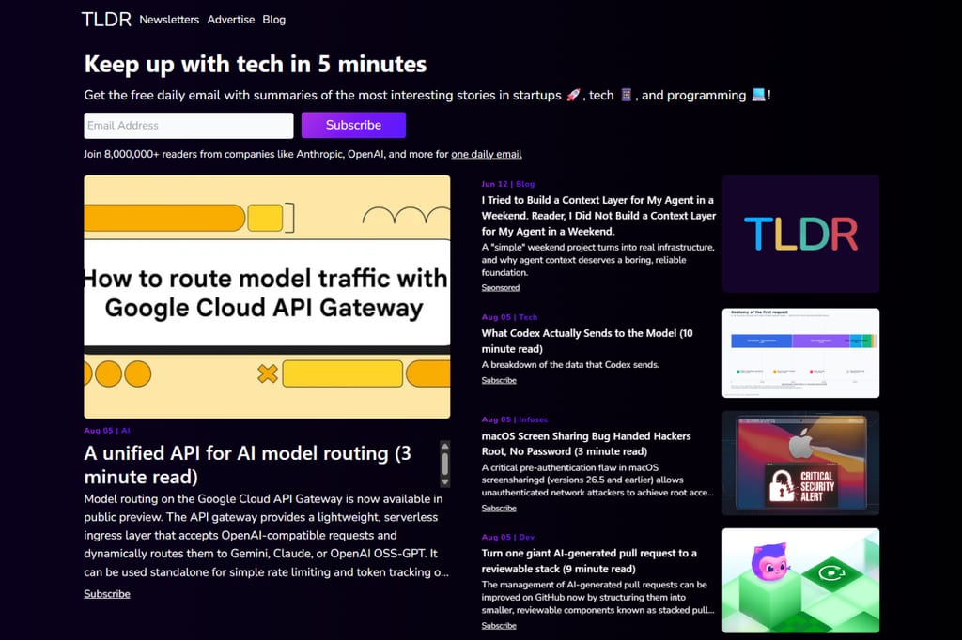Click Subscribe under the unified API article

click(107, 594)
